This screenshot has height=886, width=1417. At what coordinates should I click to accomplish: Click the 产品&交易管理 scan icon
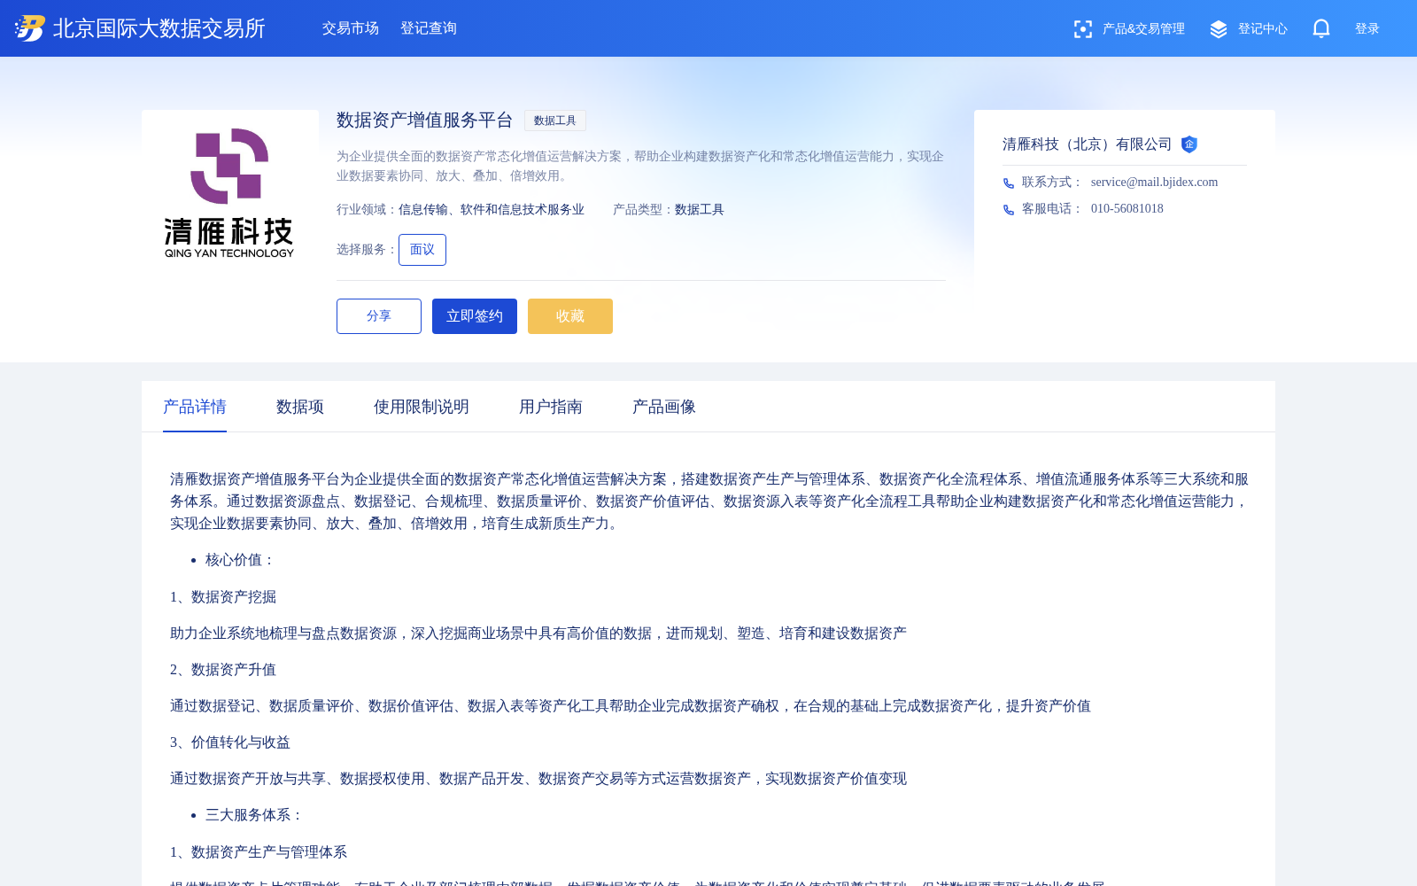tap(1082, 29)
